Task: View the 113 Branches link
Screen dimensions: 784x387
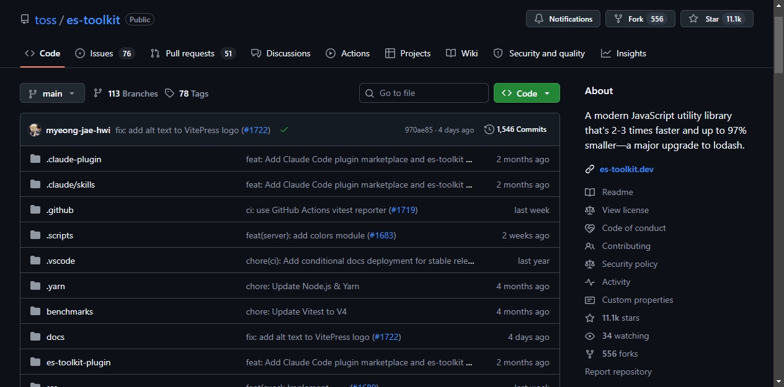Action: click(x=125, y=93)
